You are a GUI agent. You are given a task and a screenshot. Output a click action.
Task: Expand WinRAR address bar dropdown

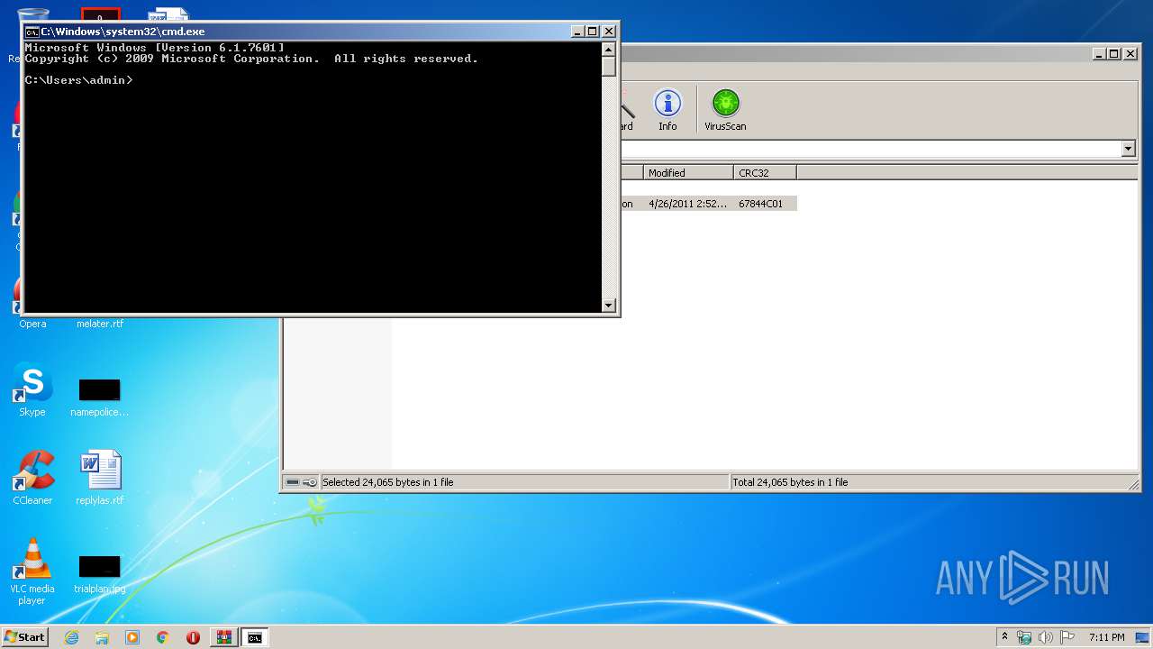point(1129,149)
